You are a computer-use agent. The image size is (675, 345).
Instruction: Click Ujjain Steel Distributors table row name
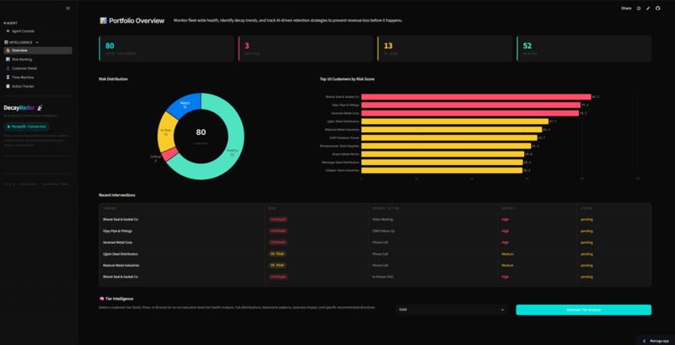120,254
